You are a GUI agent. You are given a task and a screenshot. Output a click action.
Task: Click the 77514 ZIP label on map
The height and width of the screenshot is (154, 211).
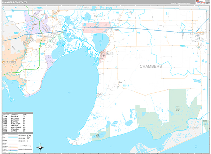pos(126,86)
